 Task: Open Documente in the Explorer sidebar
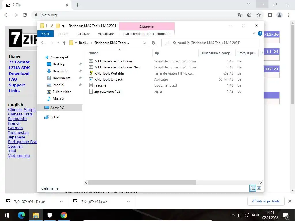tap(62, 78)
